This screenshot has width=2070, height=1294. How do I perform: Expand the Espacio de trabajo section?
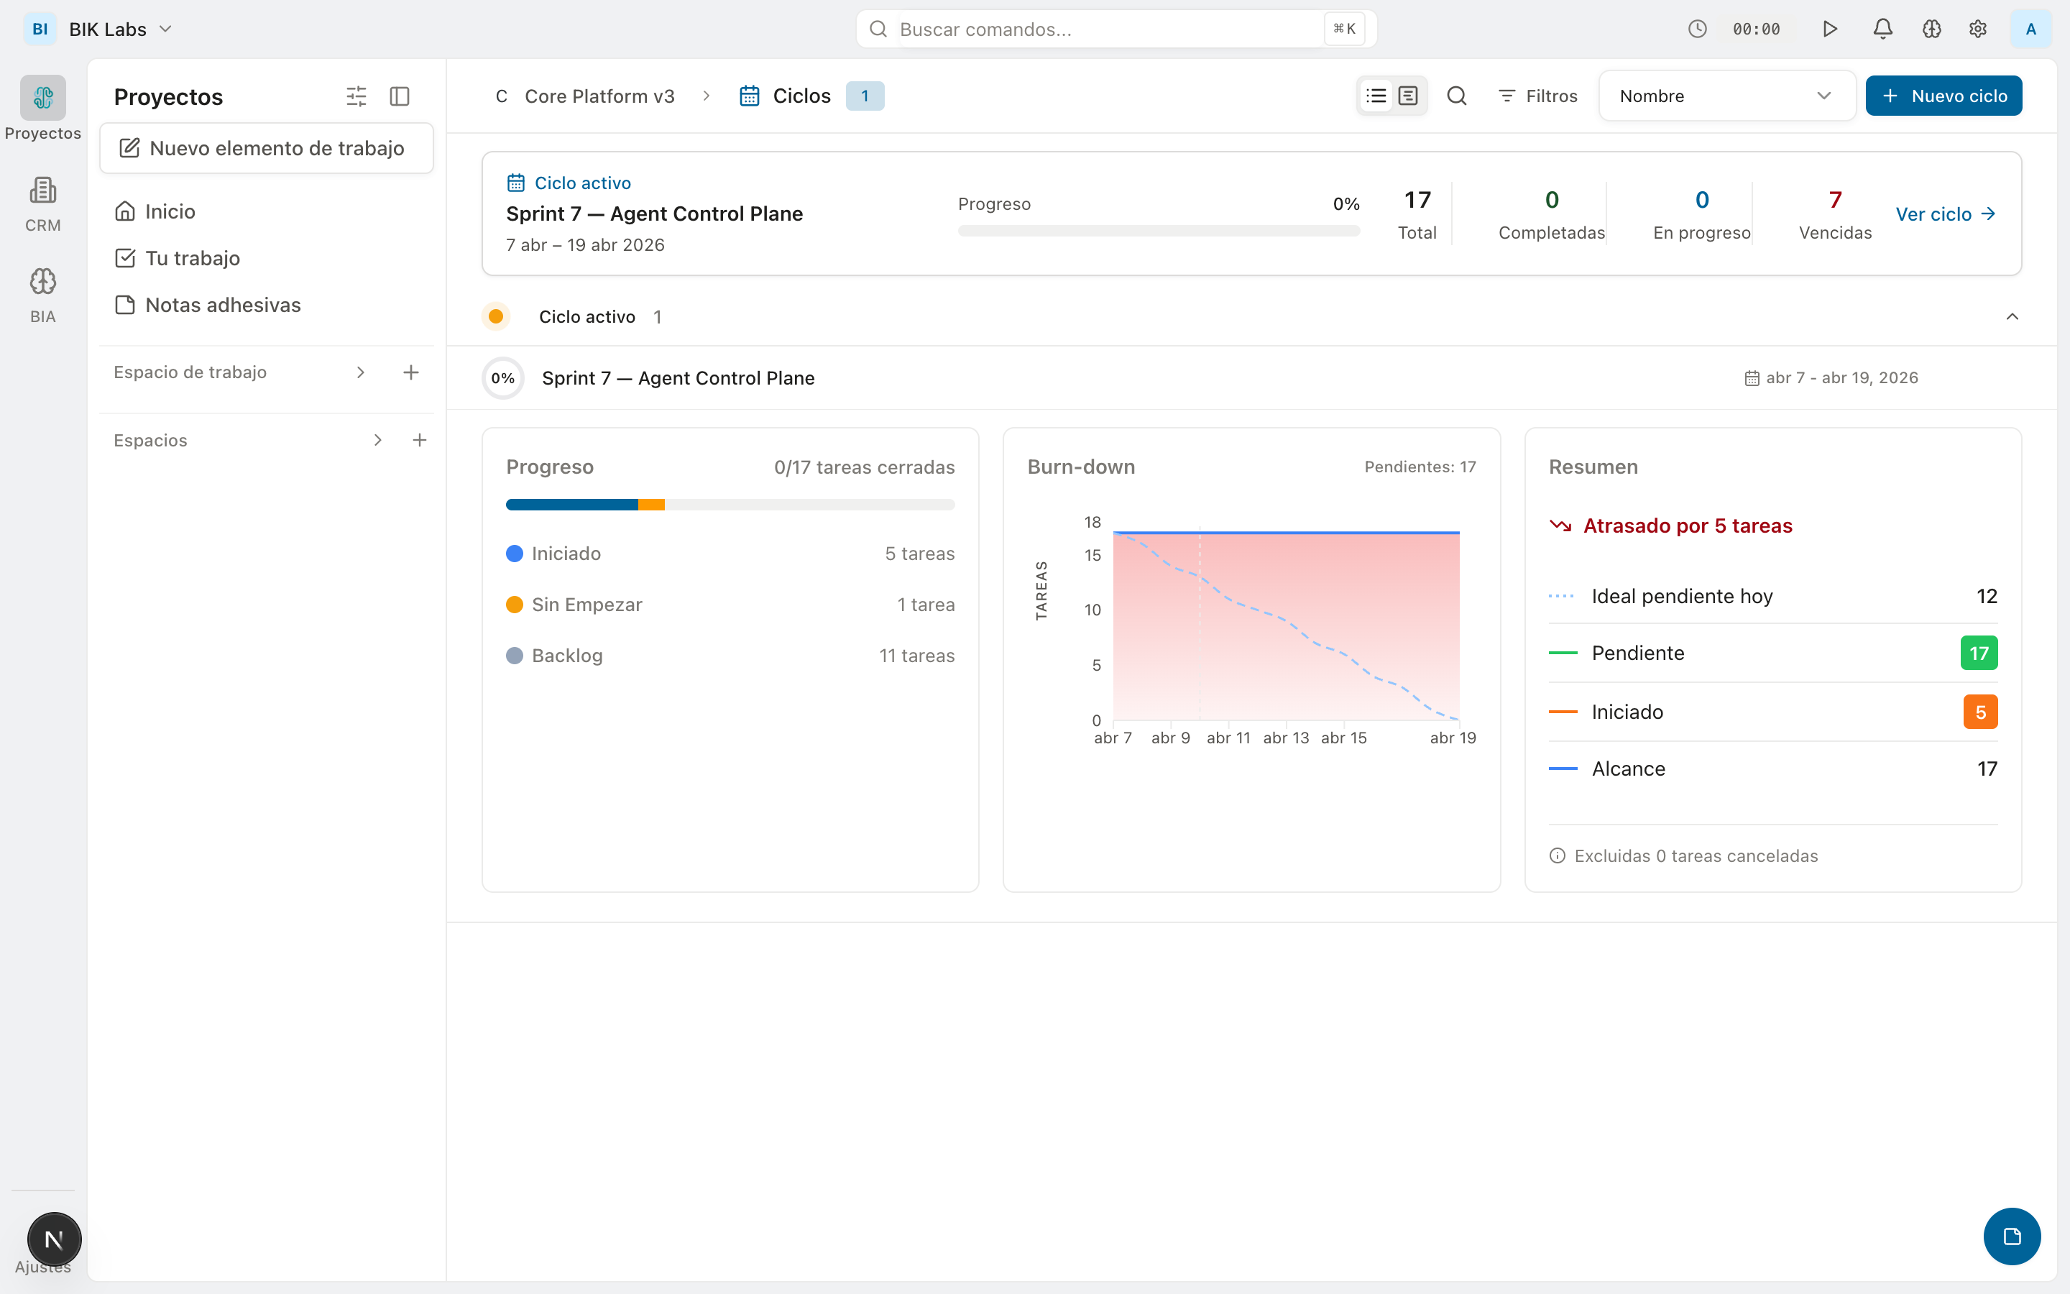(360, 372)
